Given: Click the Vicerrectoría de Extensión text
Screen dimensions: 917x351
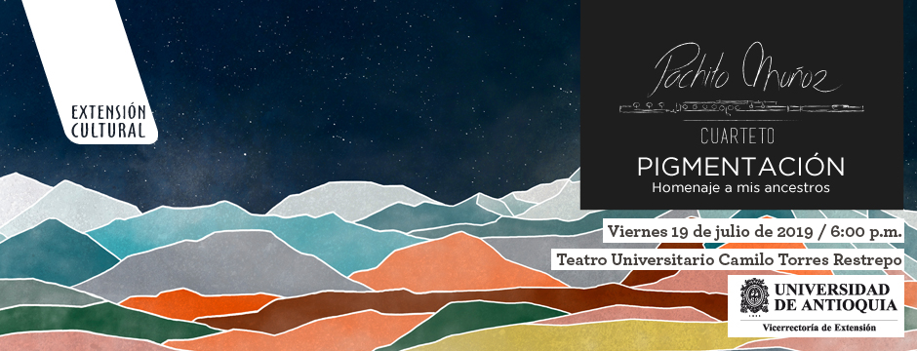Looking at the screenshot, I should click(818, 328).
